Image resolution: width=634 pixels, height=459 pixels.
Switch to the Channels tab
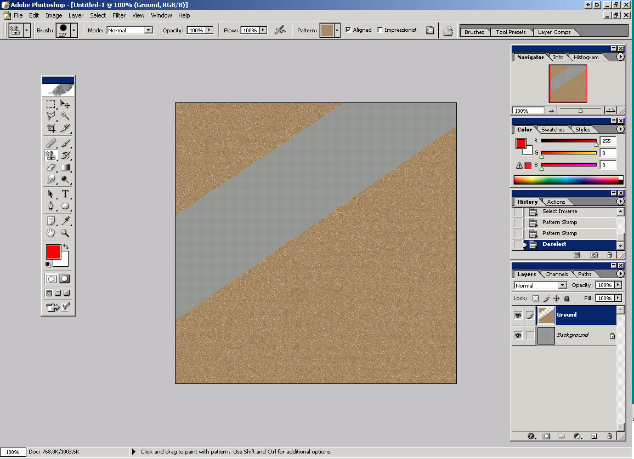pos(556,274)
